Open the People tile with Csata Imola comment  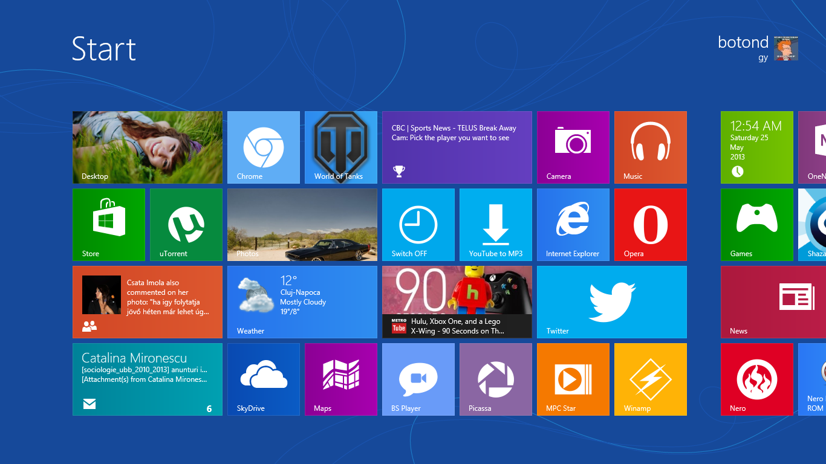(148, 302)
